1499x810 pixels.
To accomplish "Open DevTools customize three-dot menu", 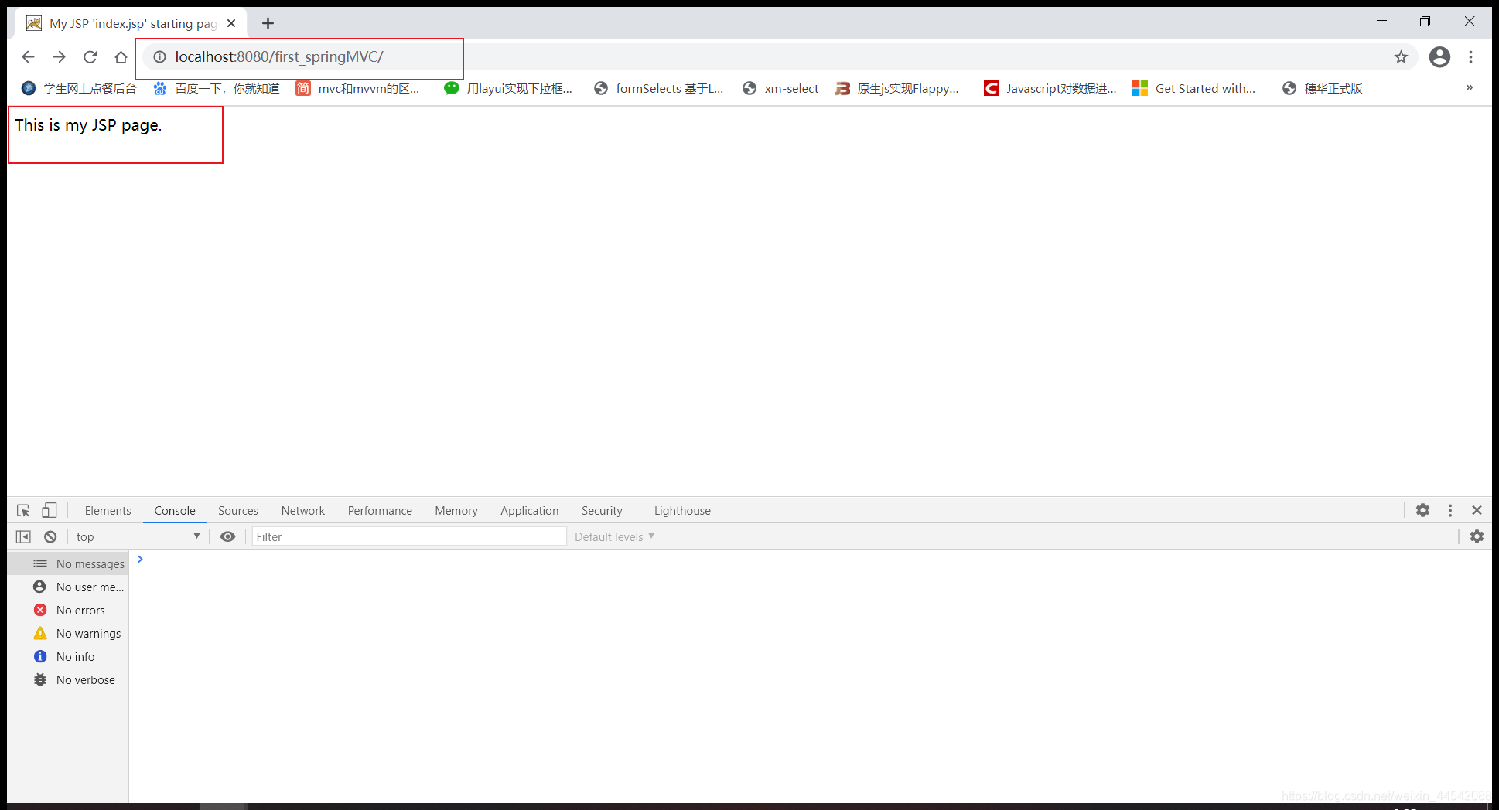I will pos(1450,510).
